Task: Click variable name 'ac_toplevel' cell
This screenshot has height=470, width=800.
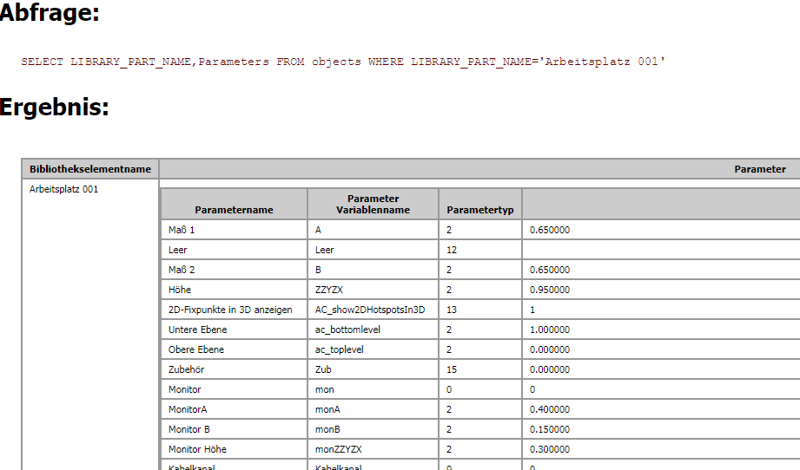Action: coord(373,349)
